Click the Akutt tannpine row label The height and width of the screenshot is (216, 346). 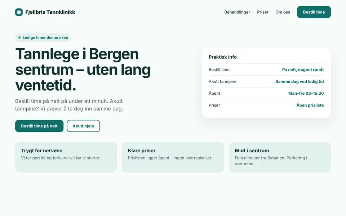222,82
